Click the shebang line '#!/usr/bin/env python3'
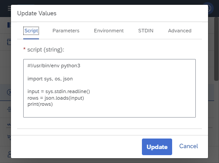The width and height of the screenshot is (219, 163). coord(54,66)
